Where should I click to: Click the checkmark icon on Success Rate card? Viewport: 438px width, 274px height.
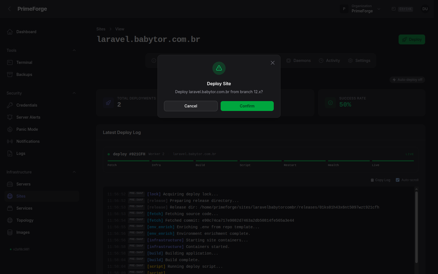click(330, 103)
